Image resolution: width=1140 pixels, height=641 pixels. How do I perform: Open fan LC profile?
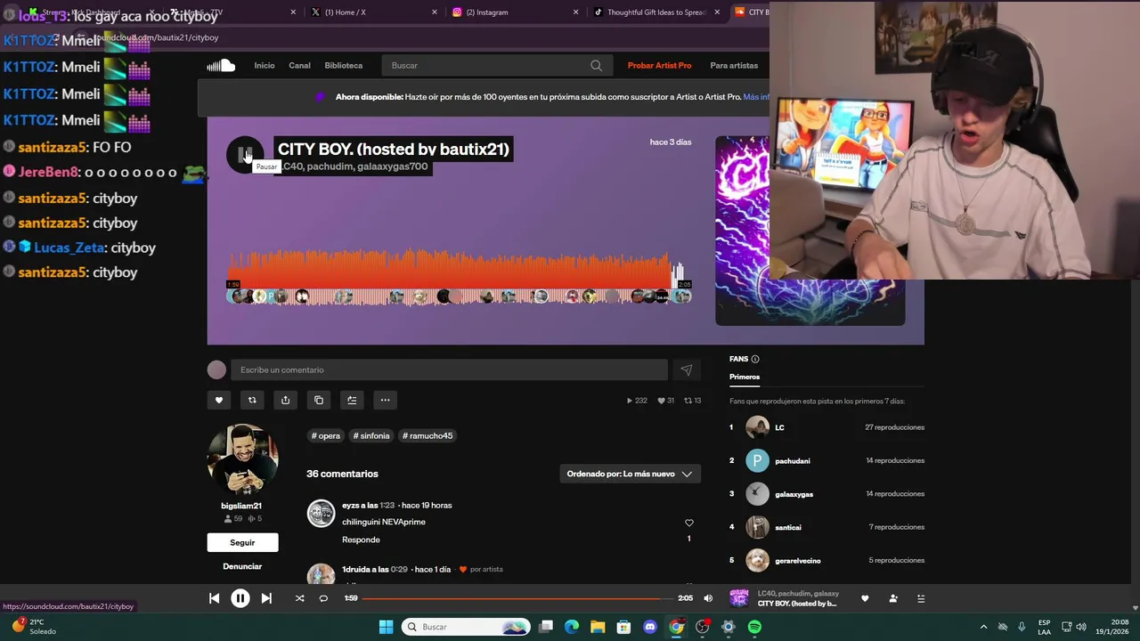coord(779,427)
